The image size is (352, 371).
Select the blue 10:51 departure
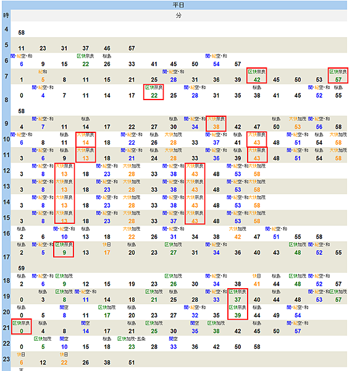point(298,143)
